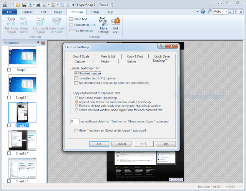Viewport: 246px width, 191px height.
Task: Expand the capture window icon's dropdown arrow
Action: pyautogui.click(x=49, y=5)
